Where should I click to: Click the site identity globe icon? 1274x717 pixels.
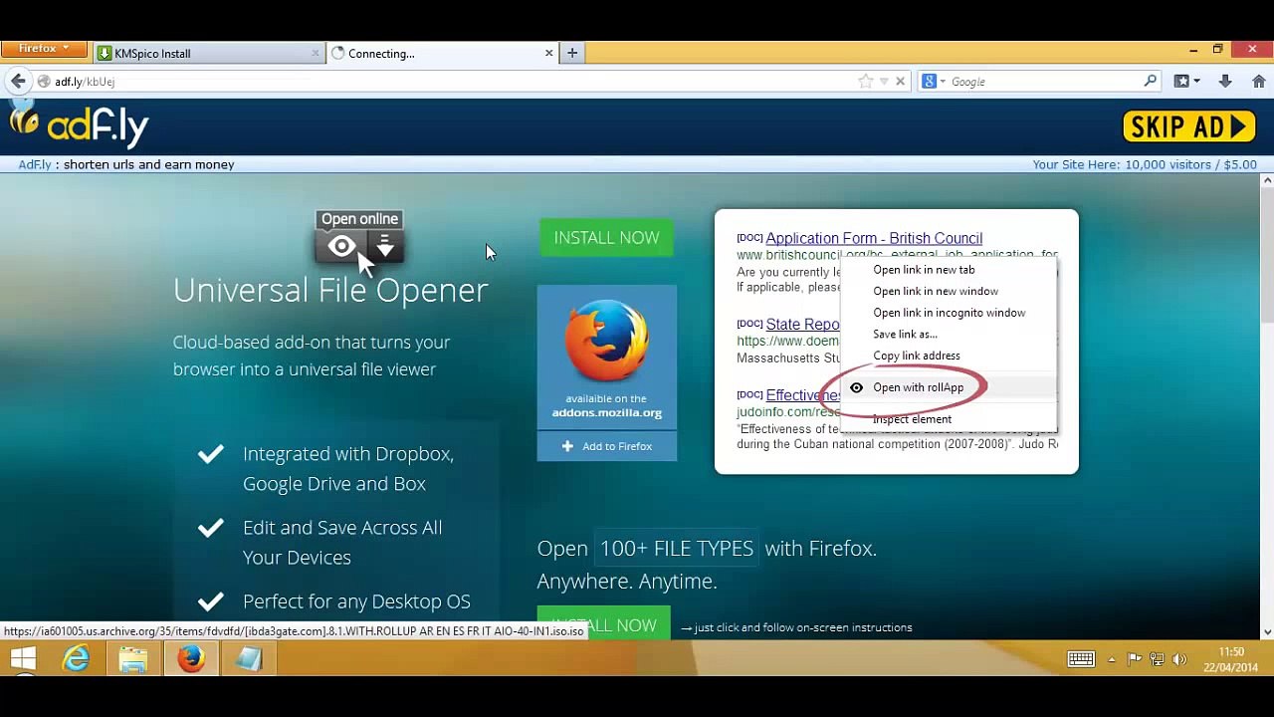[x=44, y=82]
